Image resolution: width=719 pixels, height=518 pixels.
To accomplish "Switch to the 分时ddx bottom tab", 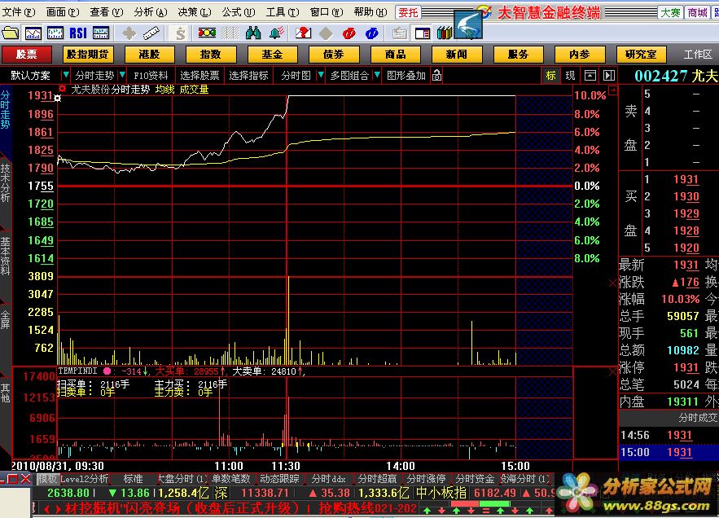I will pos(328,479).
